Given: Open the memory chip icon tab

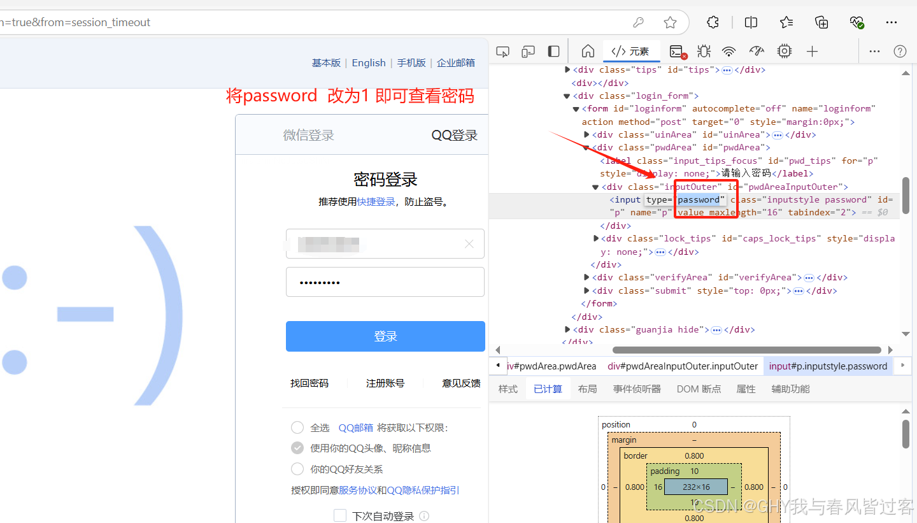Looking at the screenshot, I should coord(785,52).
